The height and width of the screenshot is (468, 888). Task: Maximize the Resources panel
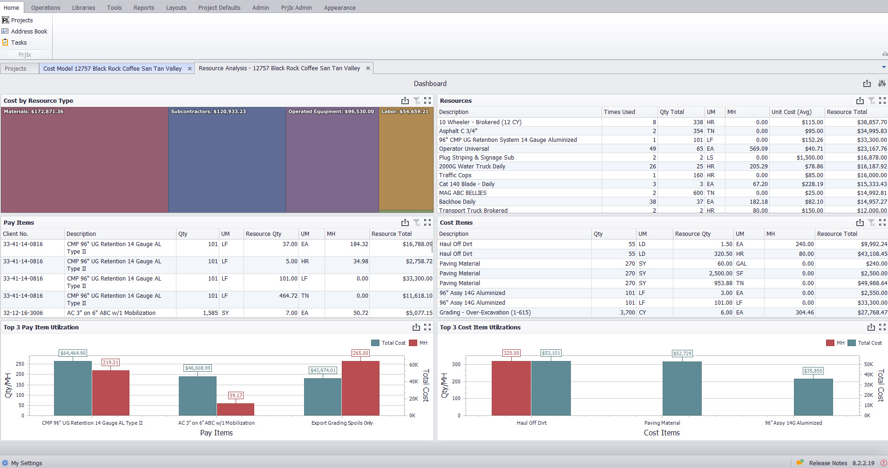[x=882, y=100]
